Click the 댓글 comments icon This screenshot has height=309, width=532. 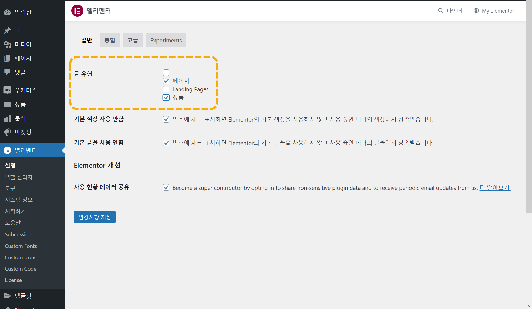coord(7,72)
